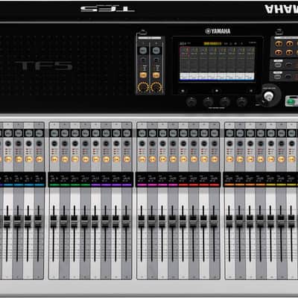This screenshot has width=298, height=298.
Task: Click fader of first red-labeled channel
Action: 183,221
